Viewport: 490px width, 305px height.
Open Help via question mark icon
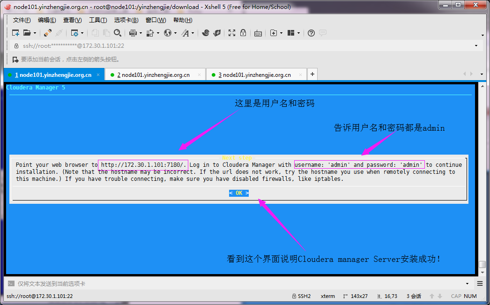pyautogui.click(x=311, y=33)
